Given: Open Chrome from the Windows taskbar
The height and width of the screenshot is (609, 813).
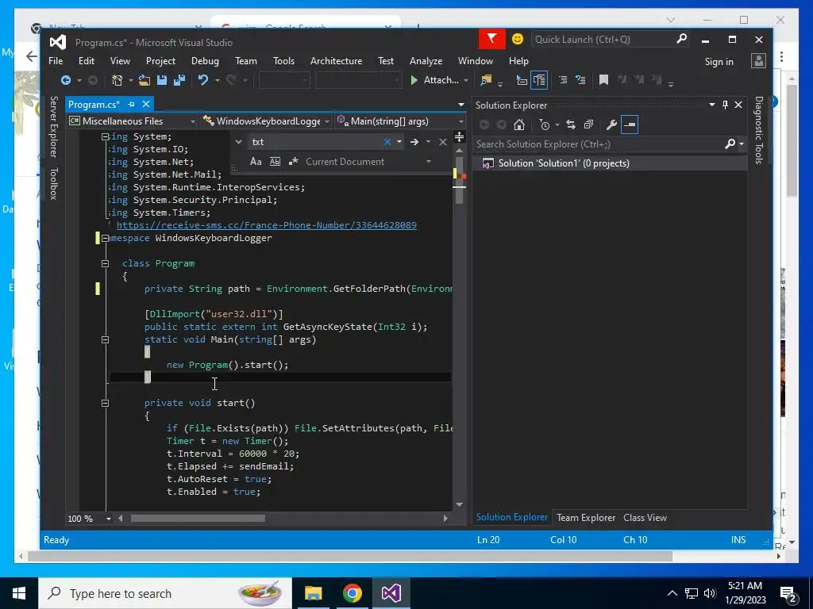Looking at the screenshot, I should [352, 593].
